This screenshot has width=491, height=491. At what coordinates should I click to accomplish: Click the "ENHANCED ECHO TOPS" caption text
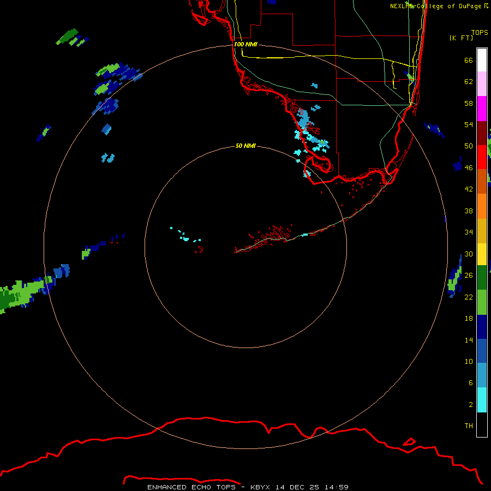191,487
